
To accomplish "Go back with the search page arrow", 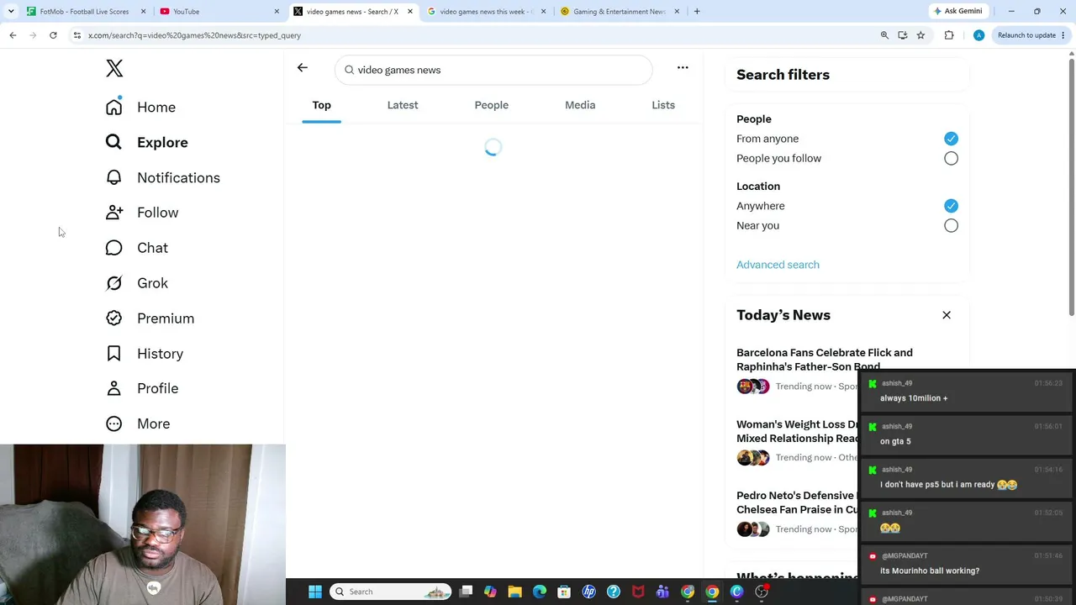I will click(x=303, y=68).
